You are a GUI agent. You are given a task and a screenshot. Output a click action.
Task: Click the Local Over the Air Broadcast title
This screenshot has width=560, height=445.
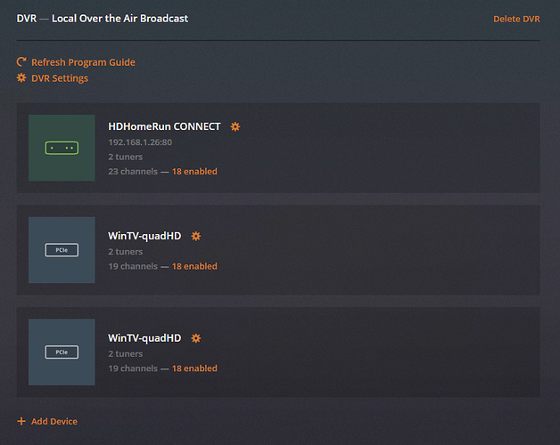click(120, 19)
